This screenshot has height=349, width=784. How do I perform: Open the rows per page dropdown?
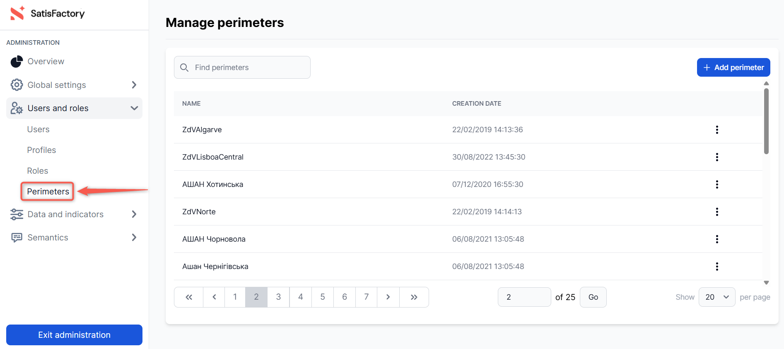(x=716, y=297)
